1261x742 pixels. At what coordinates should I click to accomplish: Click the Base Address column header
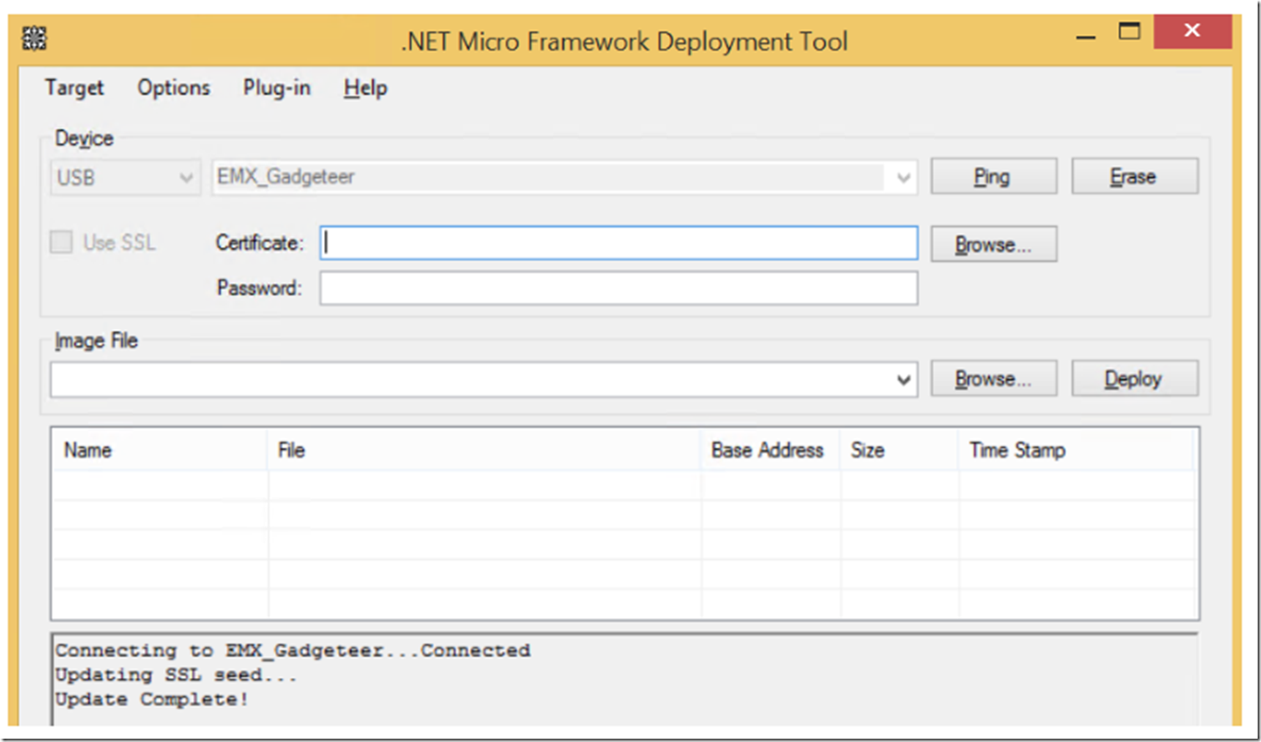tap(771, 451)
